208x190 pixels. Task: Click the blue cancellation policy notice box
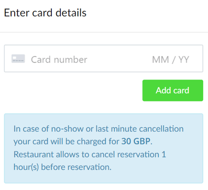tap(104, 148)
